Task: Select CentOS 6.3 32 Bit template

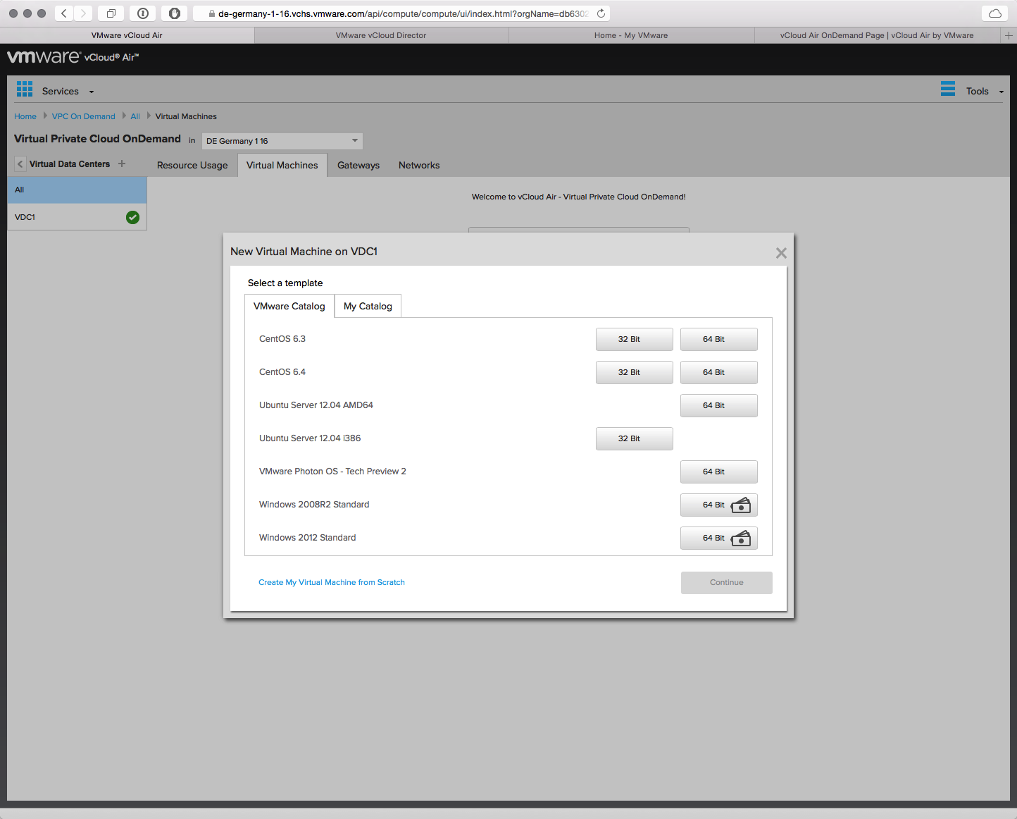Action: tap(634, 340)
